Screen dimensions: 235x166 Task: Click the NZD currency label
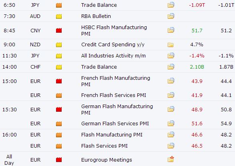[35, 45]
